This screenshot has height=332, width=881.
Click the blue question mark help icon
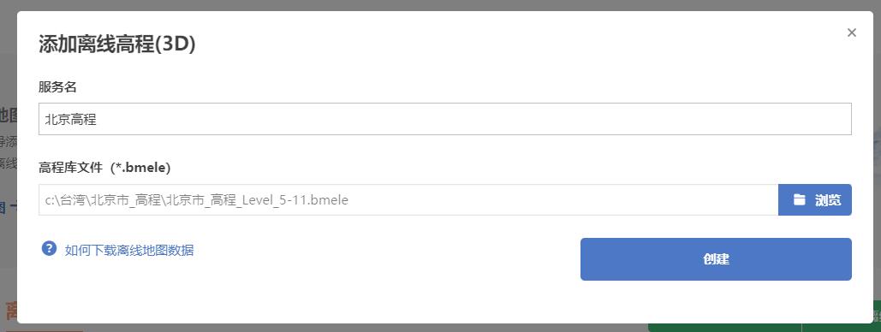pyautogui.click(x=49, y=248)
